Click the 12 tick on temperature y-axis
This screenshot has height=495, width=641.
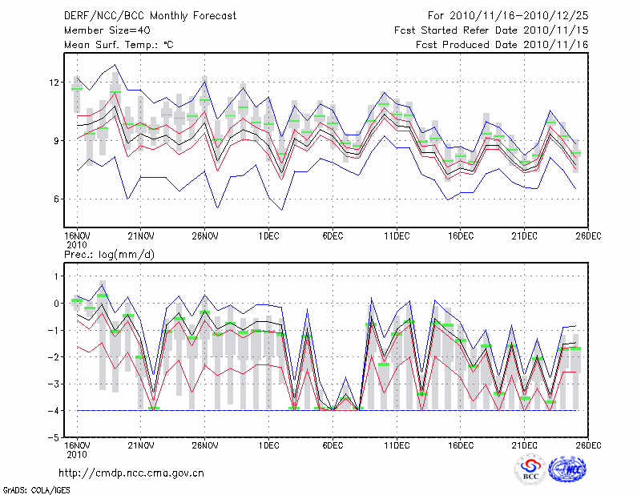coord(54,82)
